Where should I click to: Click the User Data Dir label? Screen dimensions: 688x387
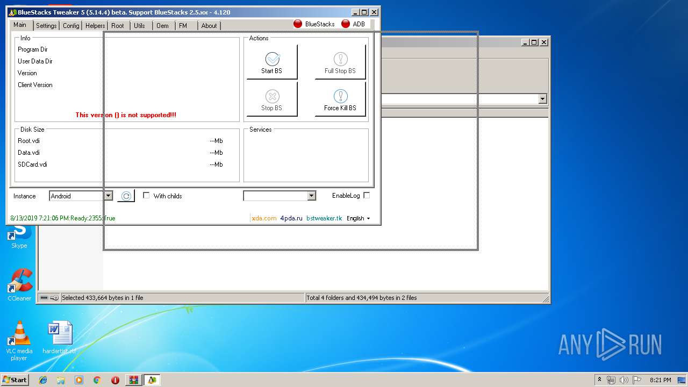tap(35, 61)
